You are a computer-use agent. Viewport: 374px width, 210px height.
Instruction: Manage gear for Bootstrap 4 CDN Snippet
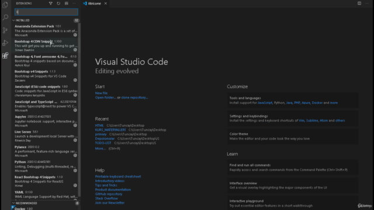(75, 50)
